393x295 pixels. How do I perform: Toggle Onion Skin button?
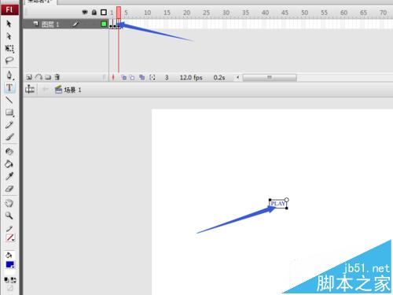pyautogui.click(x=123, y=77)
